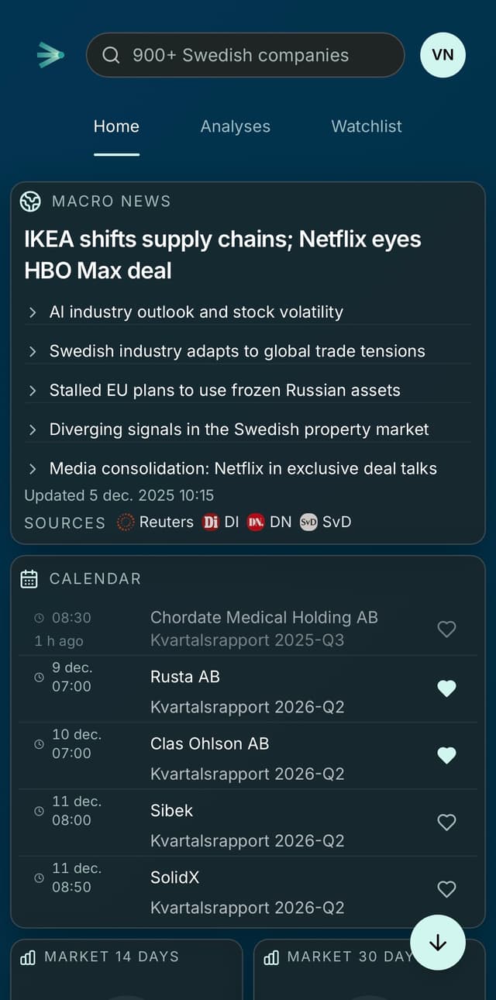
Task: Open SolidX quarterly report entry
Action: (x=247, y=892)
